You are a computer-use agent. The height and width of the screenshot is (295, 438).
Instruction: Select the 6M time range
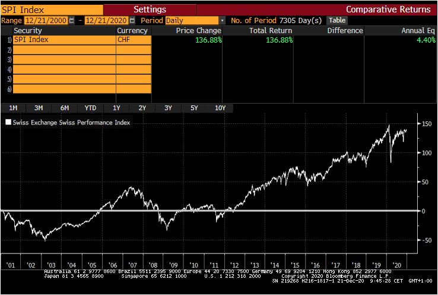65,108
